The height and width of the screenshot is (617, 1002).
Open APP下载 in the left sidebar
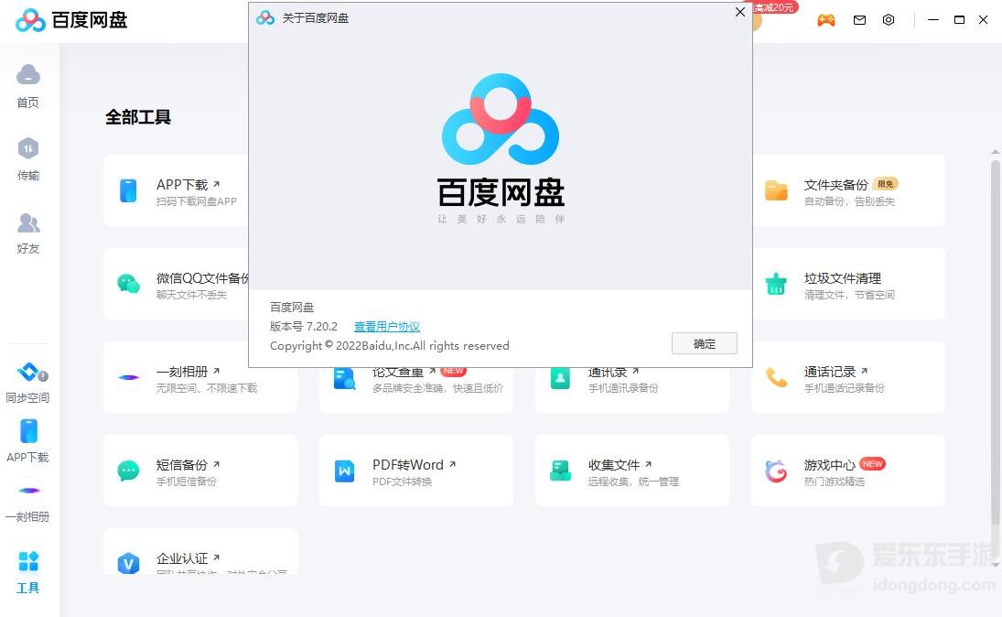pyautogui.click(x=28, y=441)
